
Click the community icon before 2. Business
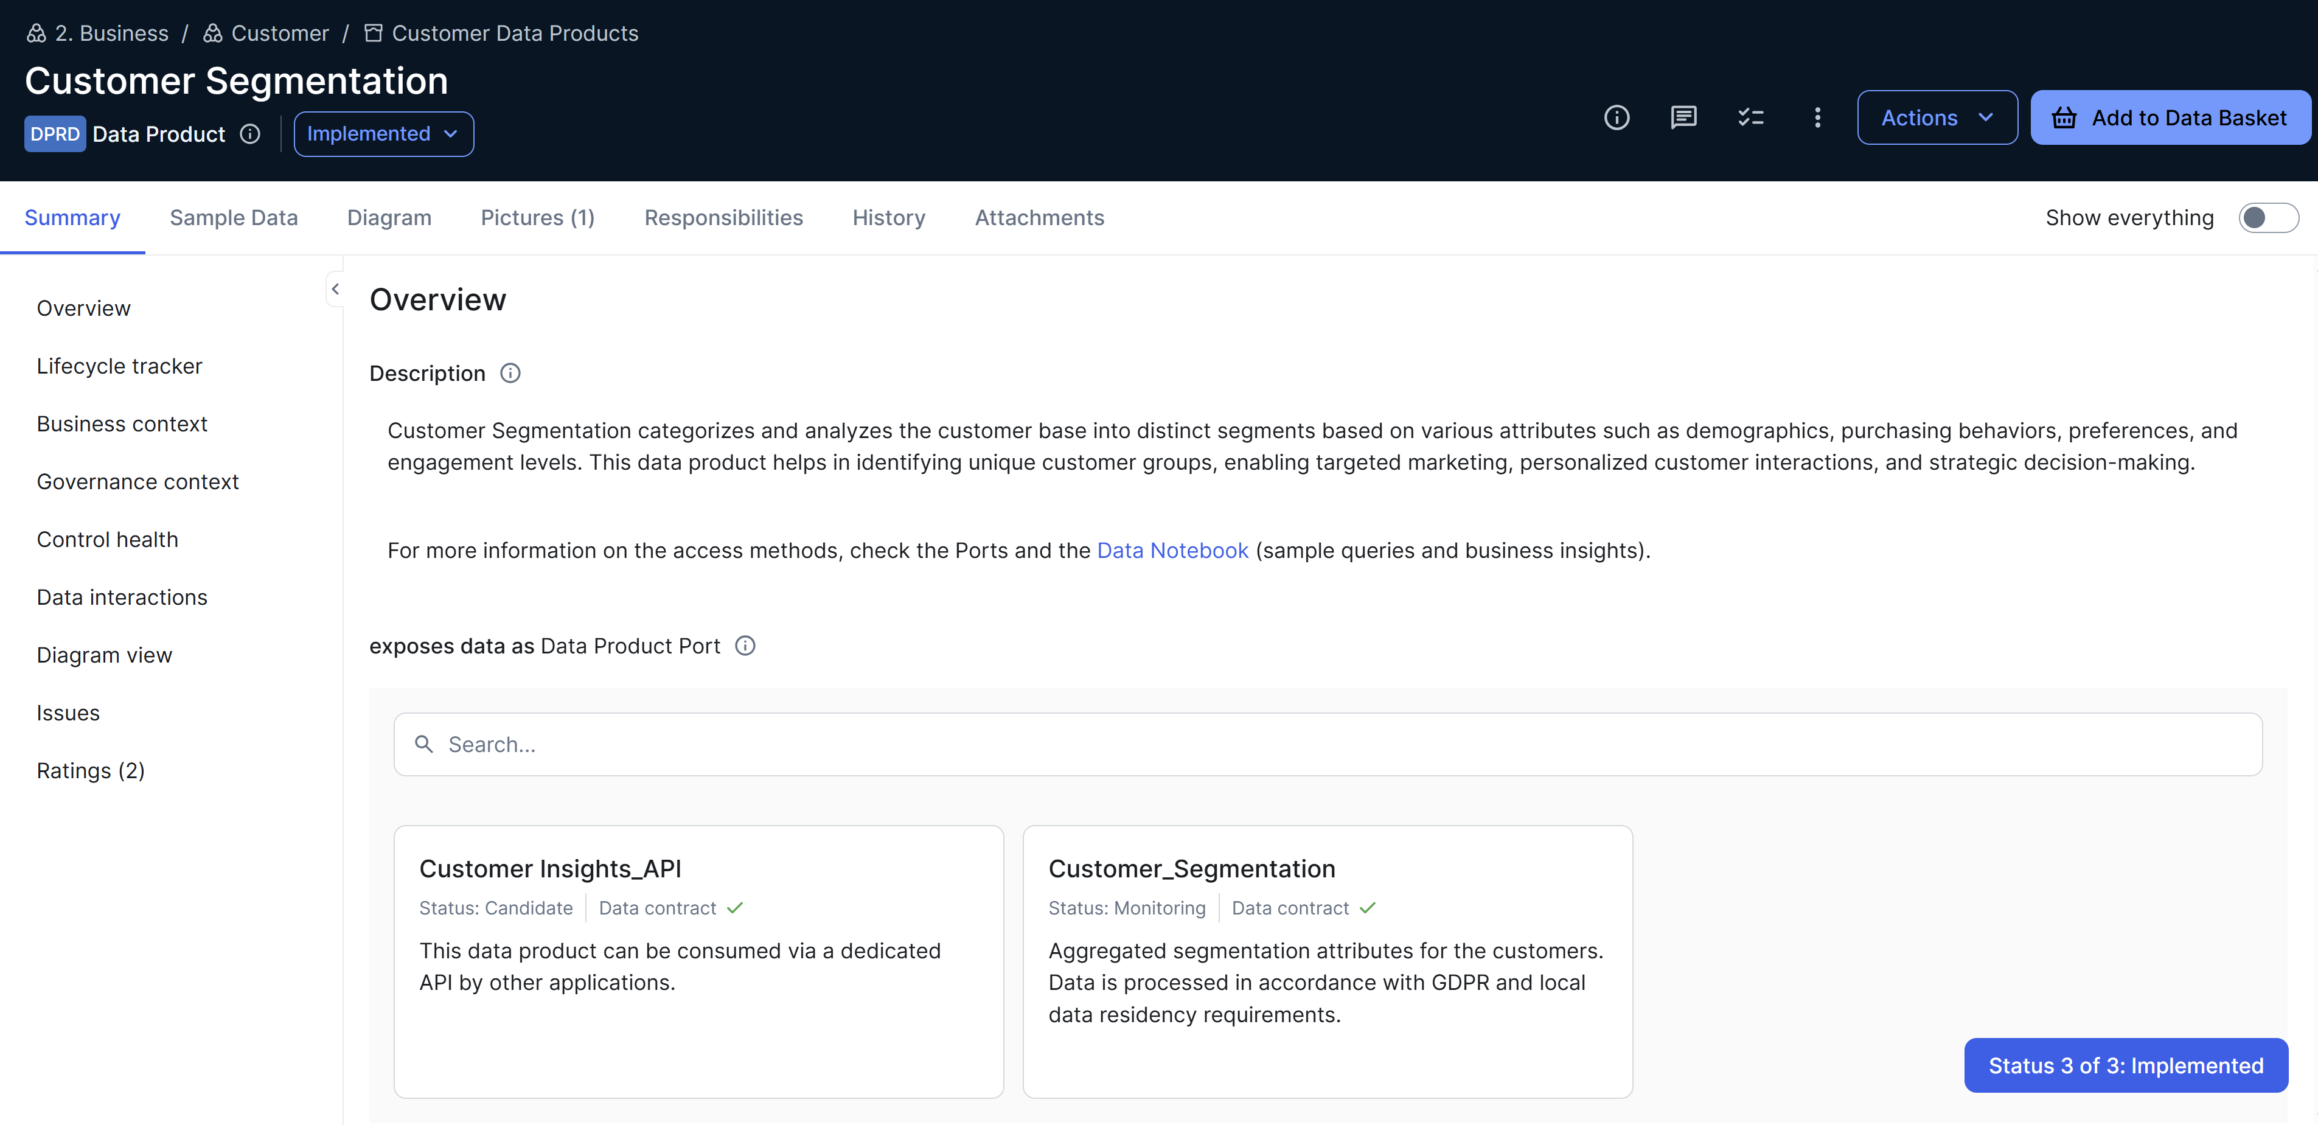click(x=36, y=33)
